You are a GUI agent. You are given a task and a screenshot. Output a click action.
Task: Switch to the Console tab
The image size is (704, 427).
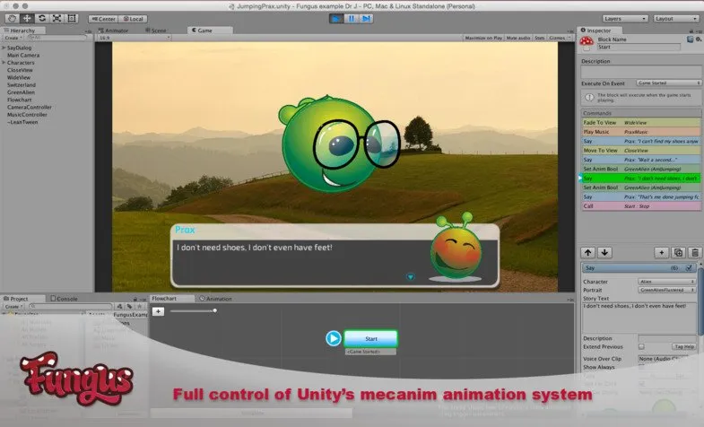(64, 299)
